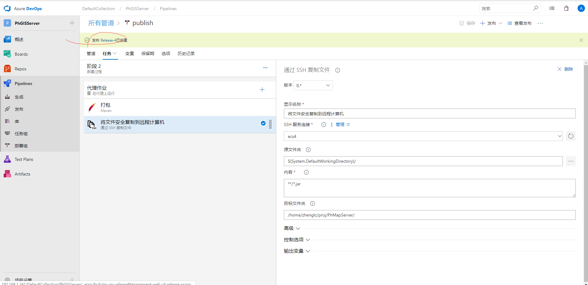Image resolution: width=588 pixels, height=285 pixels.
Task: Open Test Plans section
Action: point(24,159)
